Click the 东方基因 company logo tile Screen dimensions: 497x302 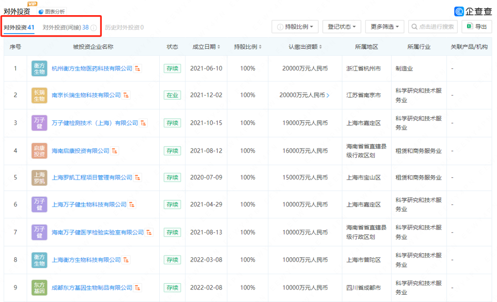click(x=39, y=288)
